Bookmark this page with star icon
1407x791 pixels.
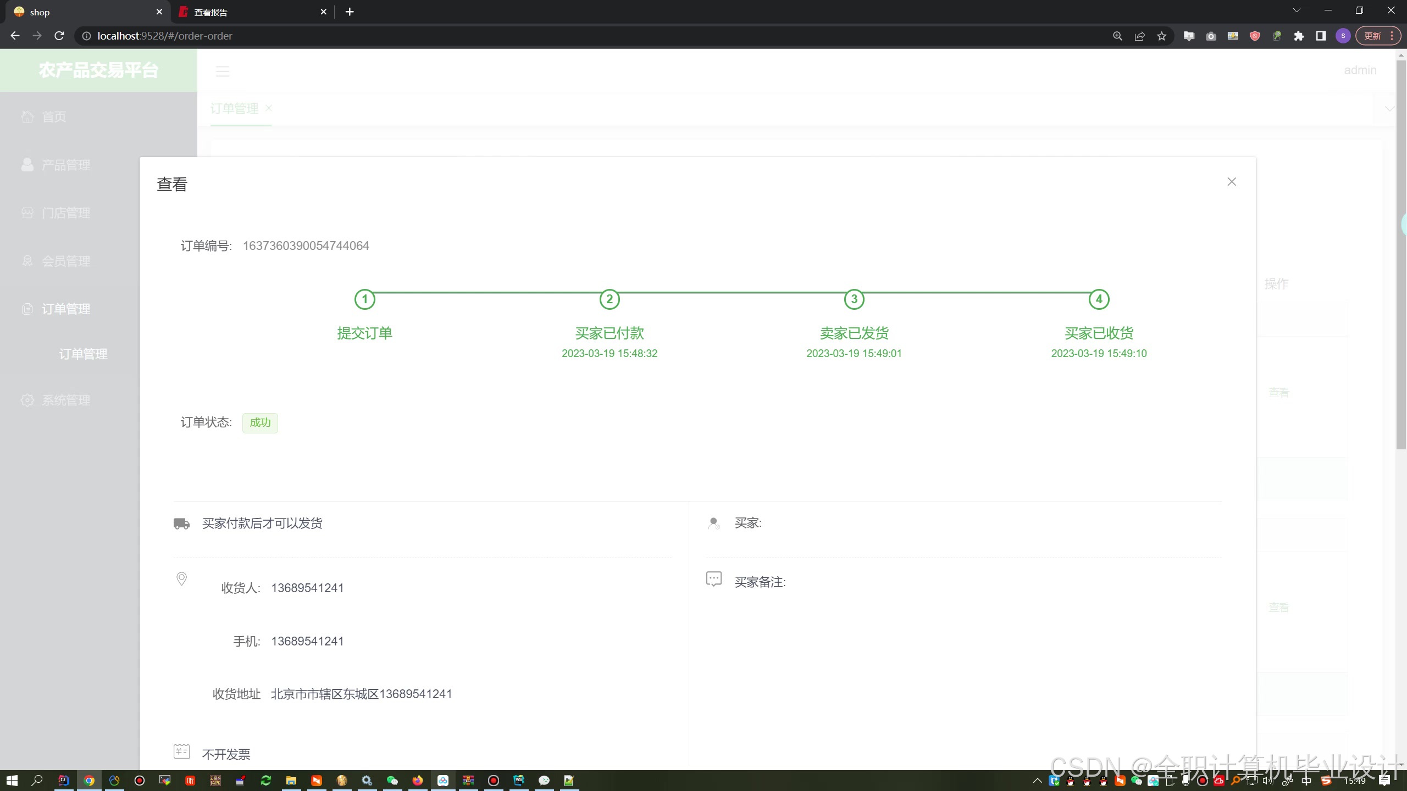pyautogui.click(x=1161, y=36)
